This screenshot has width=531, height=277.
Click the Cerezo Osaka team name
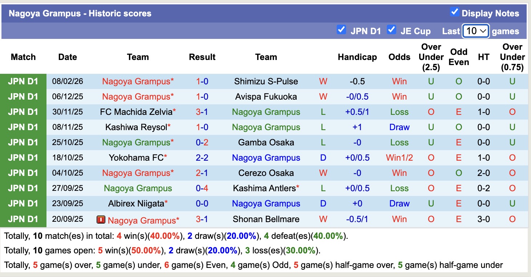click(266, 173)
